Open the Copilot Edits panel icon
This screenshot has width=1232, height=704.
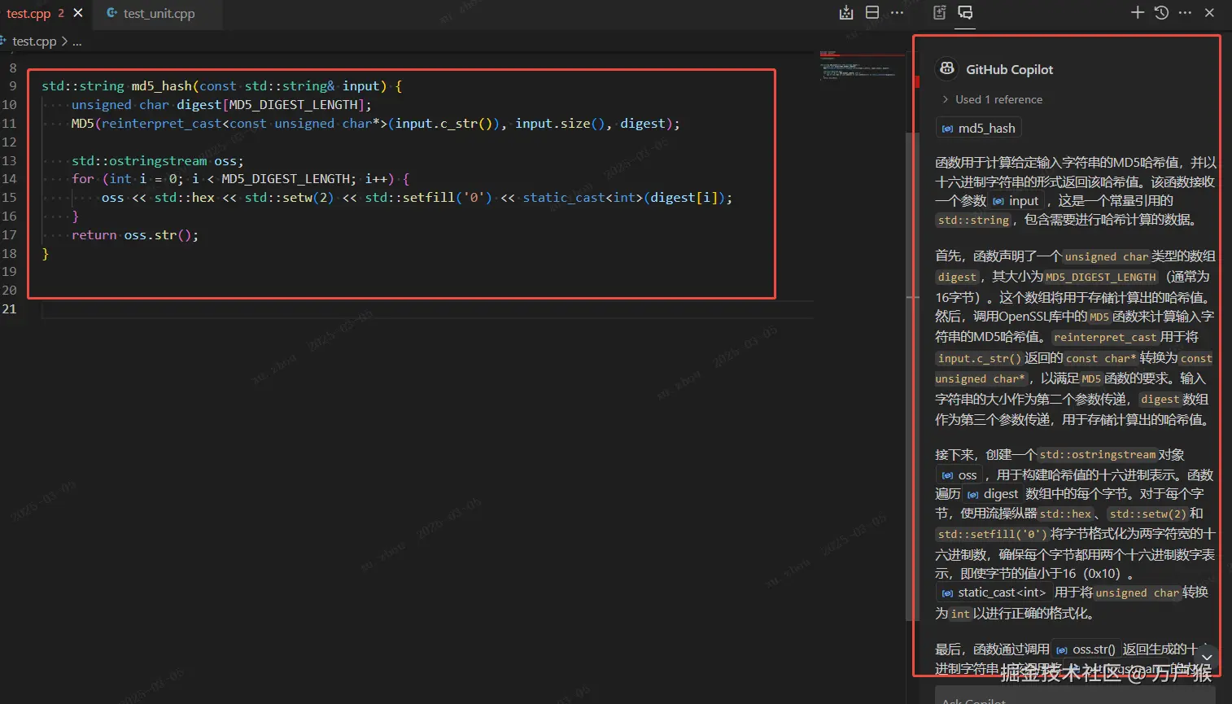[x=940, y=12]
